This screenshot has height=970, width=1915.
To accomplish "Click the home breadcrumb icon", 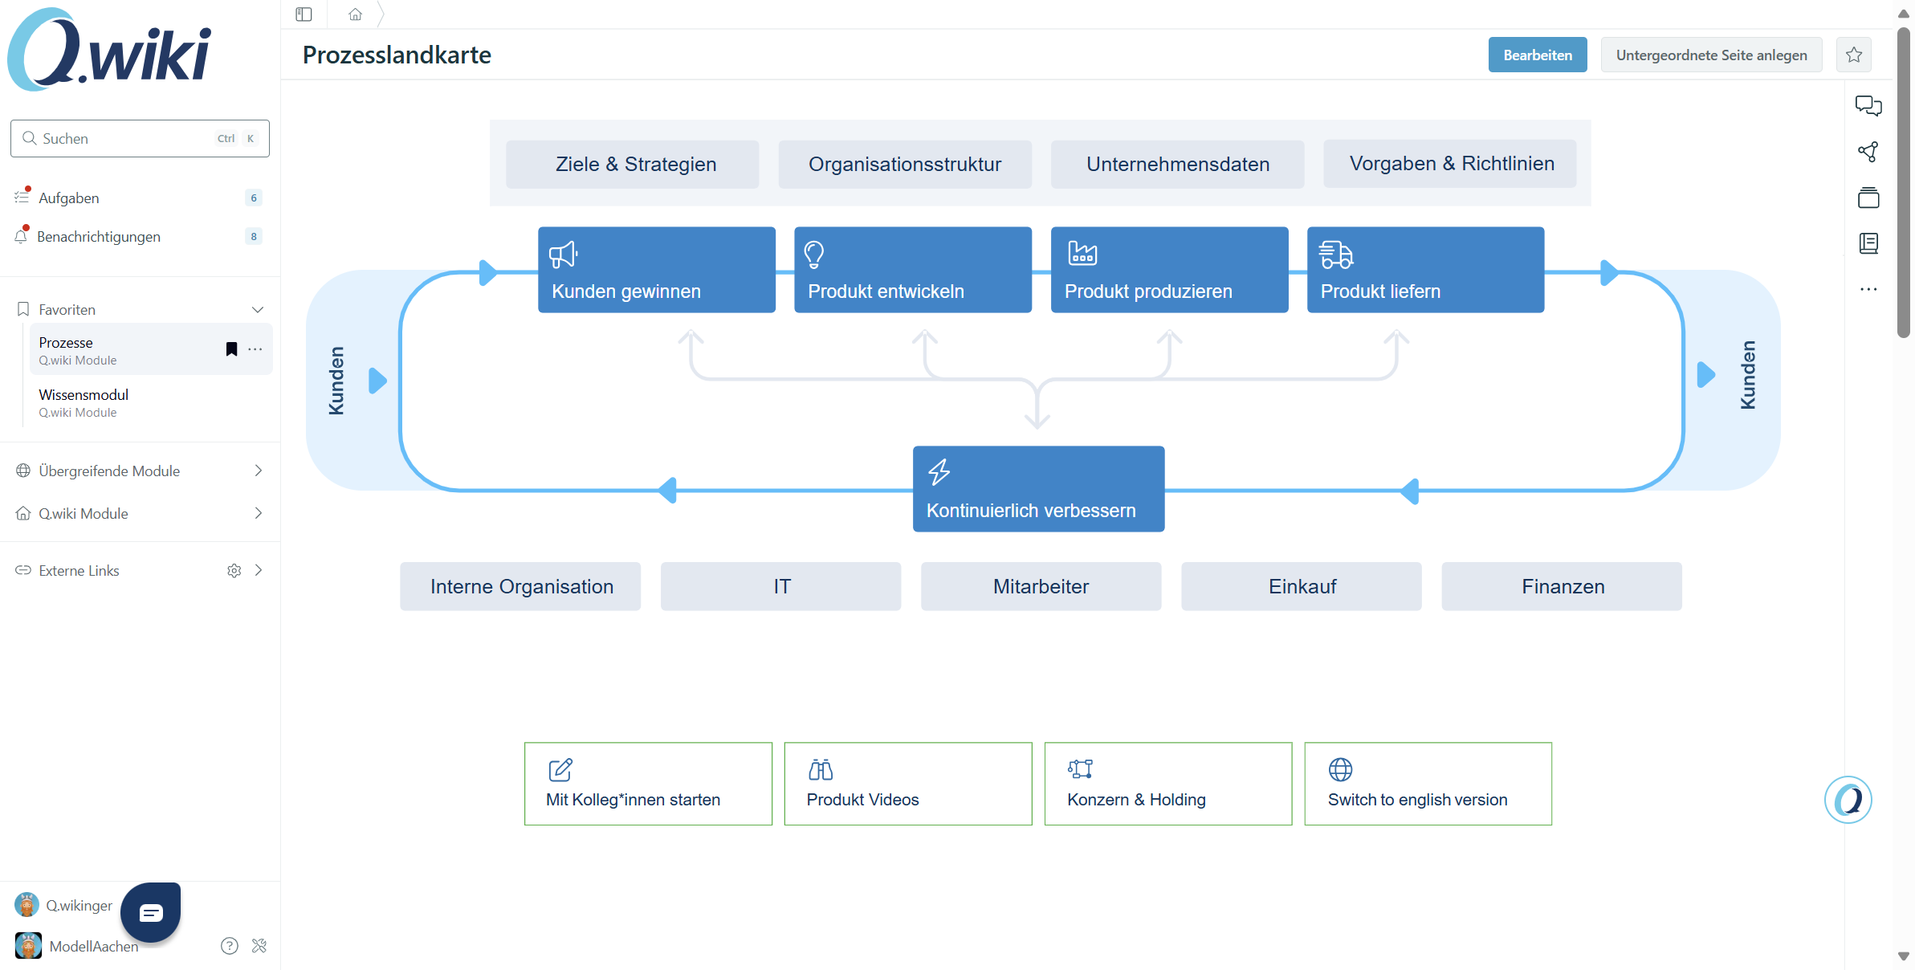I will pos(355,14).
